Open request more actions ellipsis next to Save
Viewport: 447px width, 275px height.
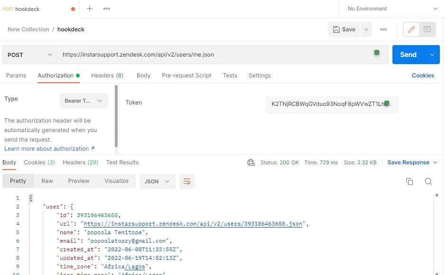click(383, 29)
